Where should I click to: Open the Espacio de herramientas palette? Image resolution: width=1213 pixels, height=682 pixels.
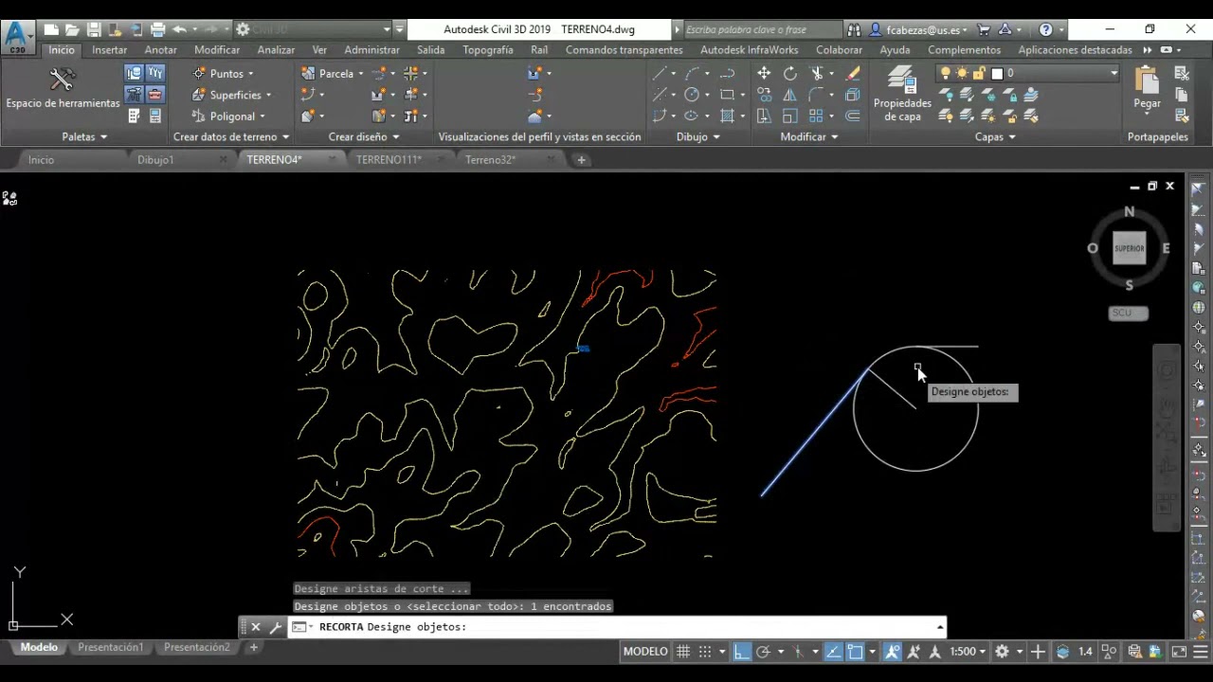pyautogui.click(x=63, y=88)
